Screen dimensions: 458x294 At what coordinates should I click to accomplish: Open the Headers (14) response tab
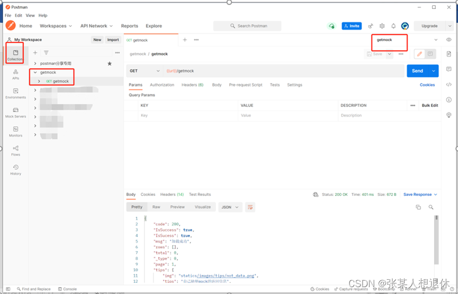click(172, 195)
